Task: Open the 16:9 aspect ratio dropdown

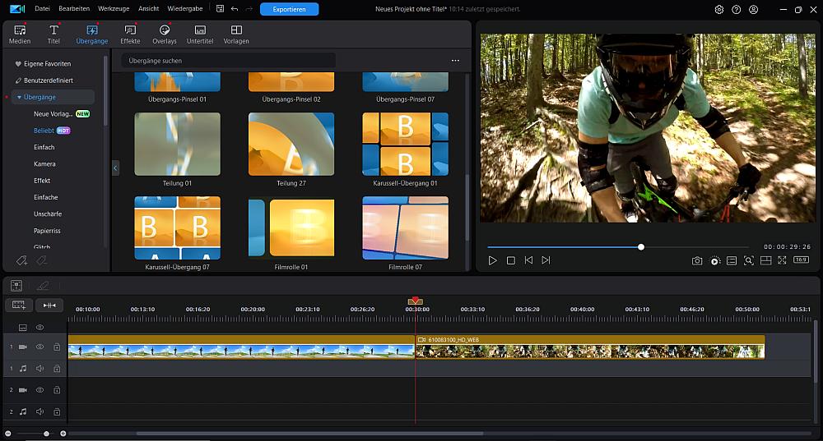Action: [x=801, y=260]
